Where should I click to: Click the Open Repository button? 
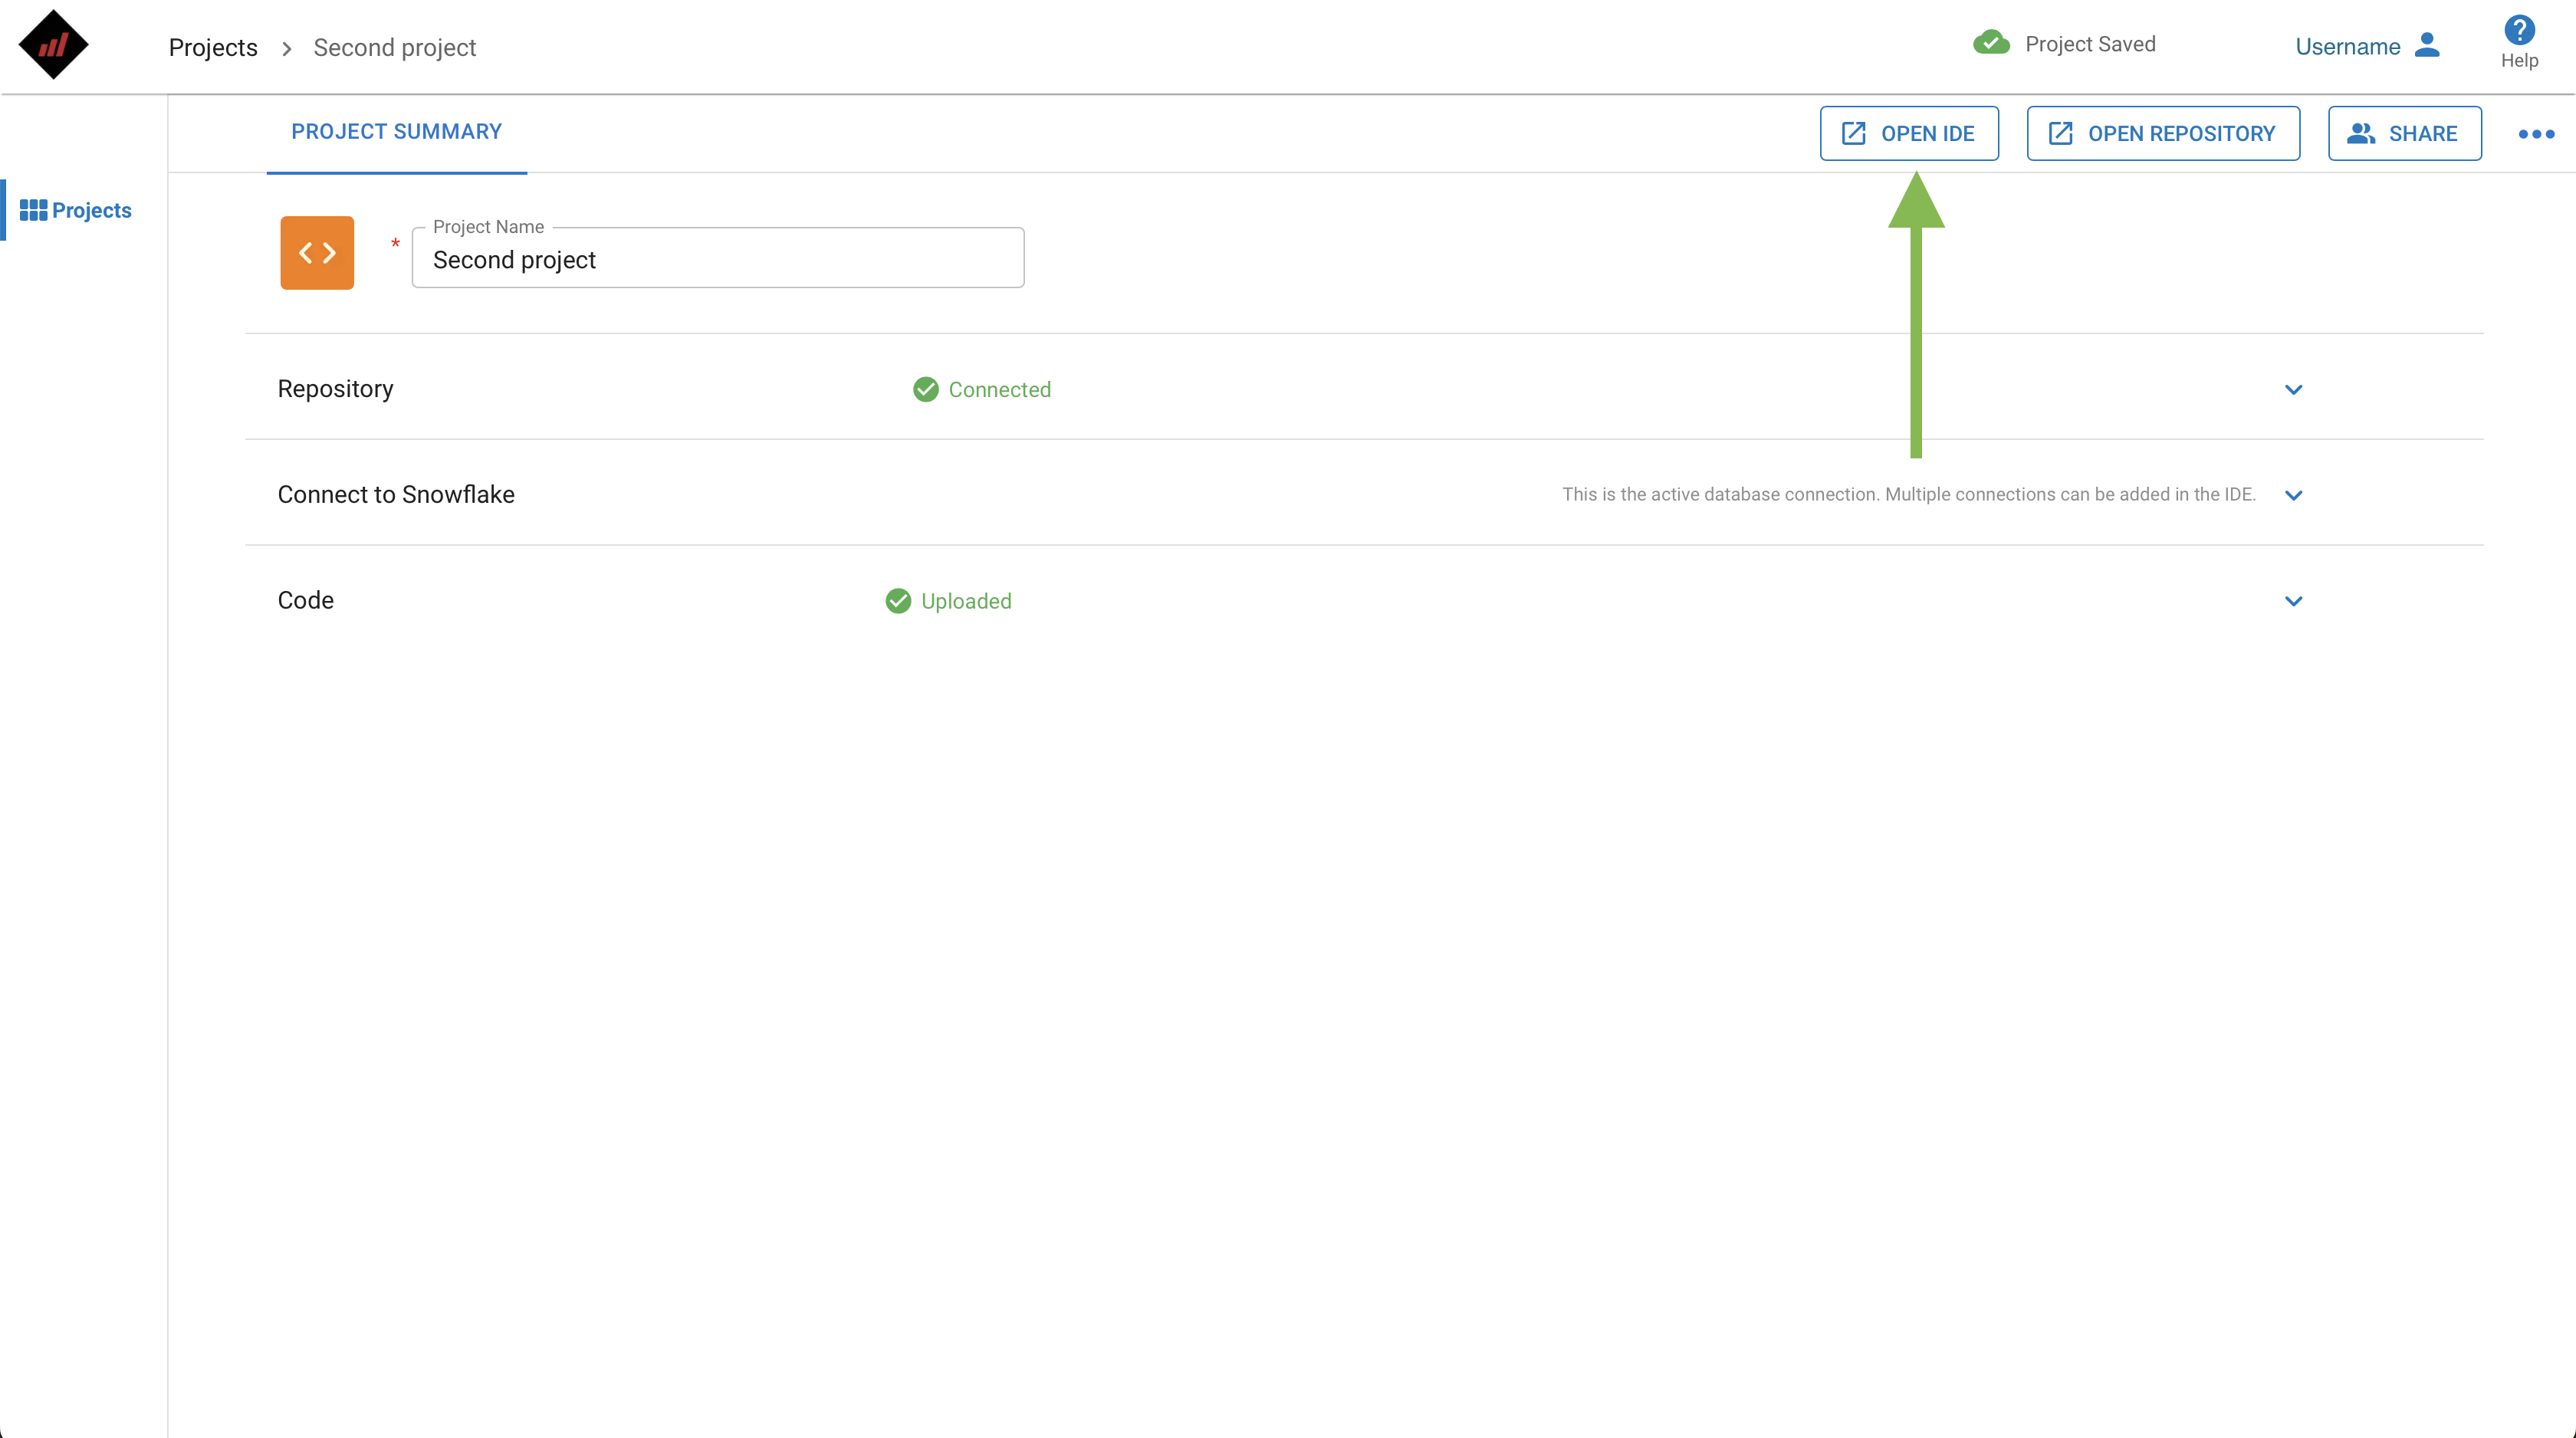pyautogui.click(x=2163, y=133)
